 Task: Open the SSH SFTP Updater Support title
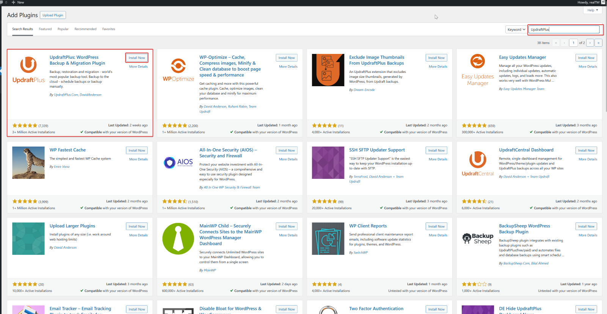point(377,150)
